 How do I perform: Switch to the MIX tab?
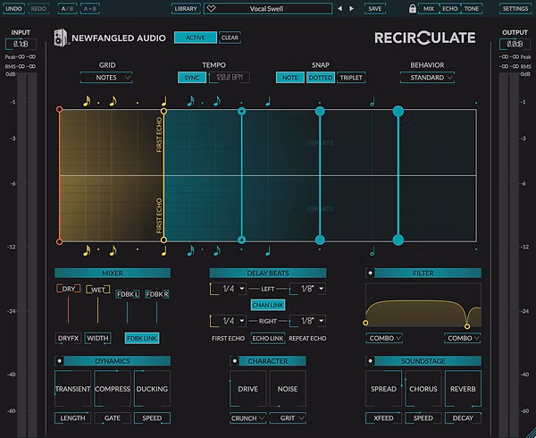pyautogui.click(x=428, y=9)
